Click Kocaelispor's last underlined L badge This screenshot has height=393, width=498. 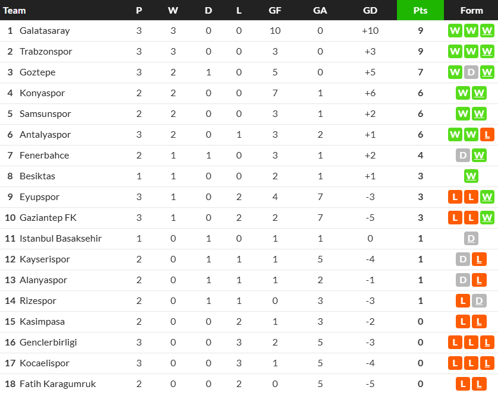click(487, 363)
